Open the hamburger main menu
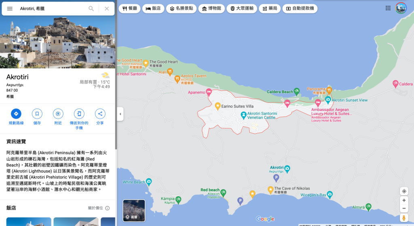This screenshot has width=414, height=226. (10, 8)
